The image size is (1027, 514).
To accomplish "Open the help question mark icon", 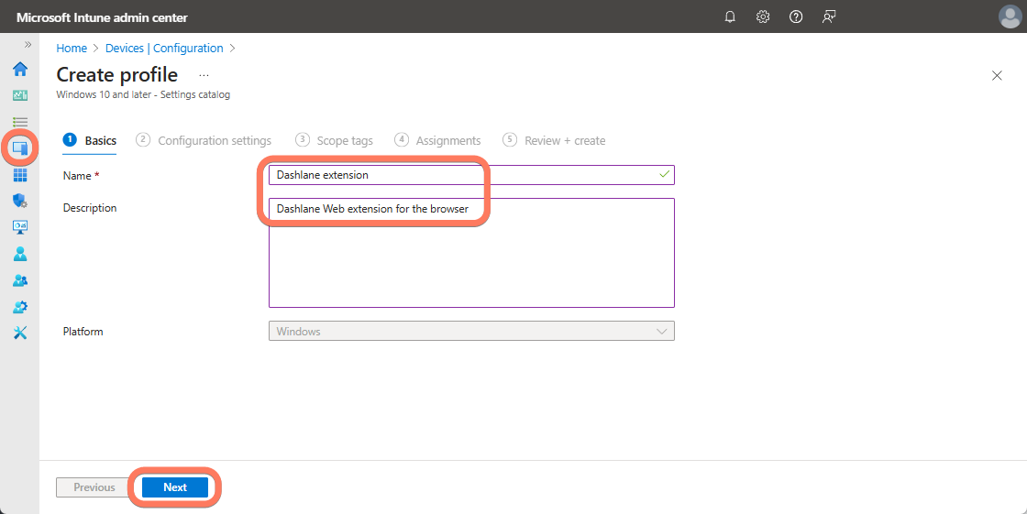I will pos(796,16).
